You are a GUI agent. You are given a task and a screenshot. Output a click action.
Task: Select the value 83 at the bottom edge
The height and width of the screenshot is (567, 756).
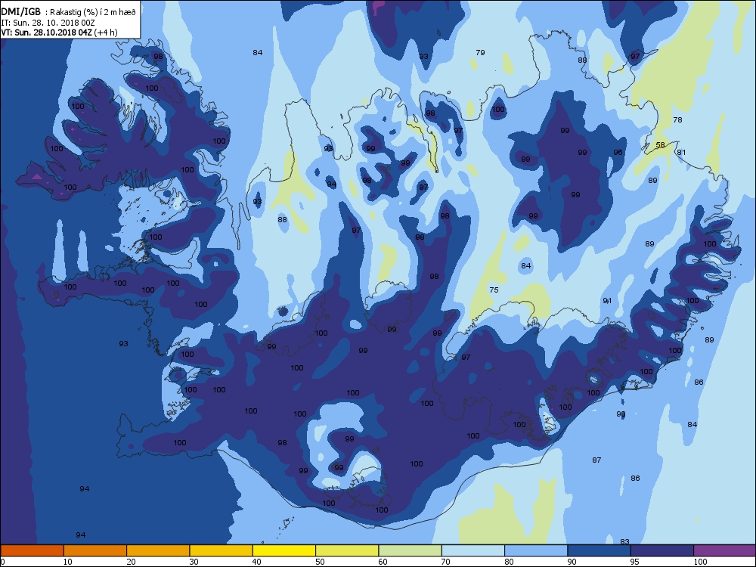click(624, 541)
